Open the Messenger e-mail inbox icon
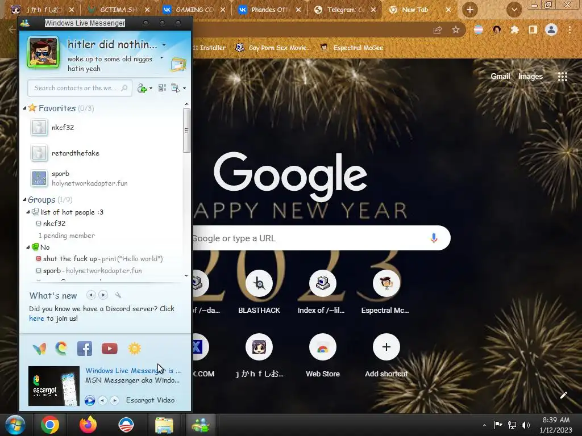Viewport: 582px width, 436px height. (x=178, y=65)
